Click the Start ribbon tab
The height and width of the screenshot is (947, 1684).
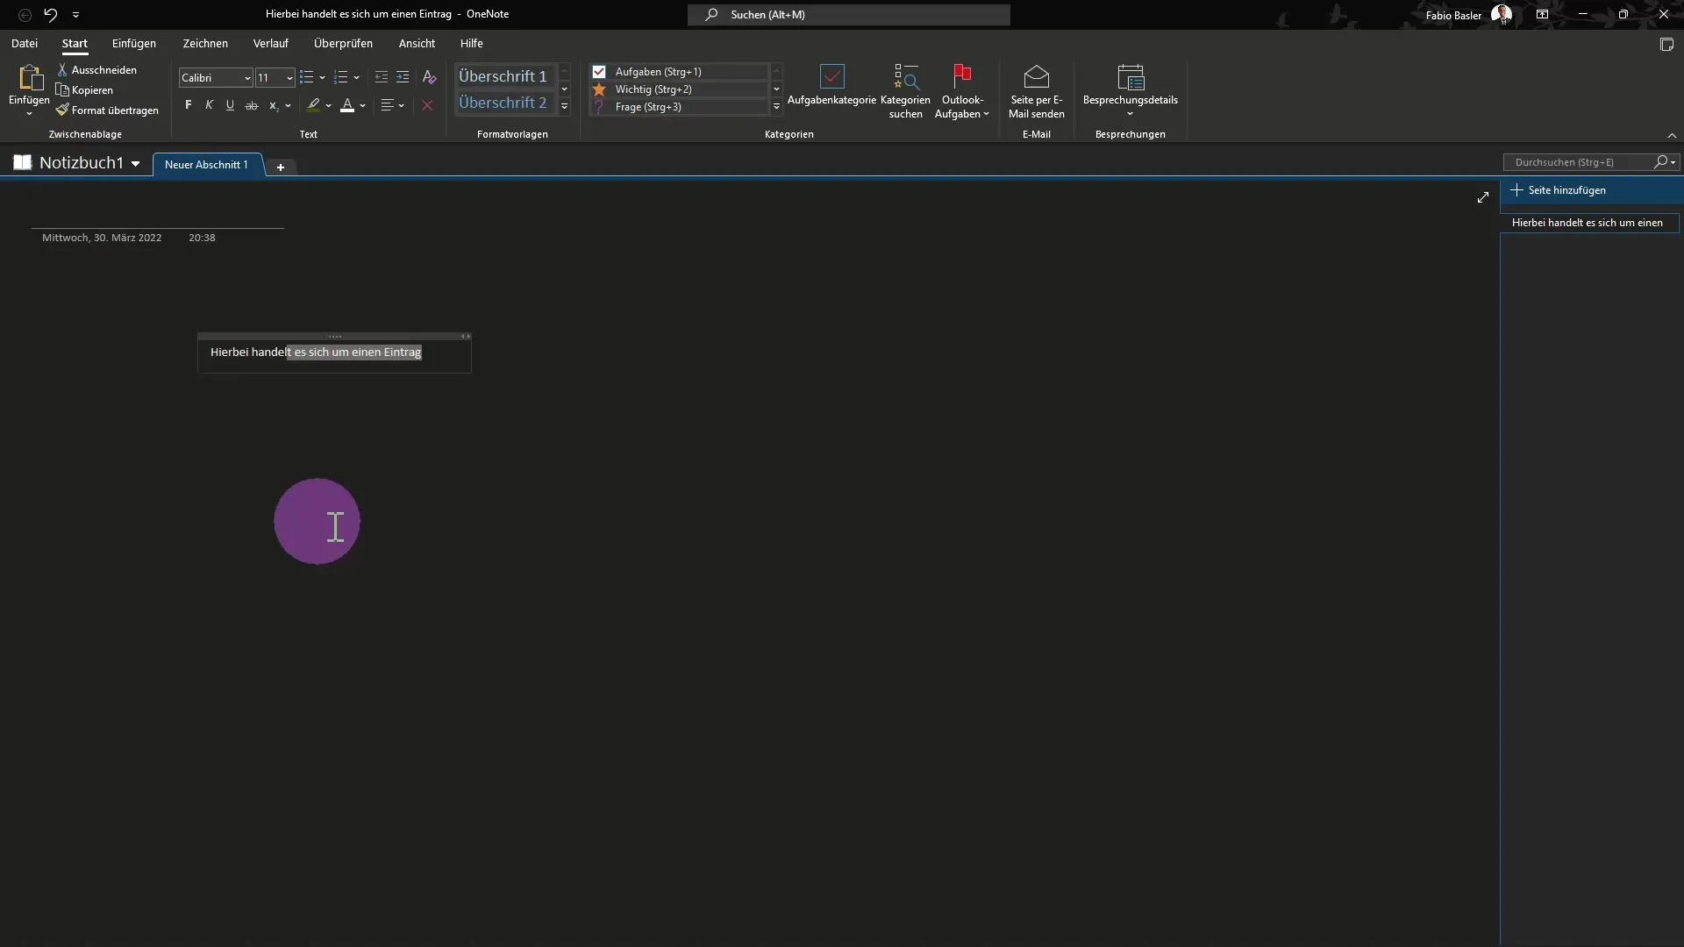tap(75, 43)
